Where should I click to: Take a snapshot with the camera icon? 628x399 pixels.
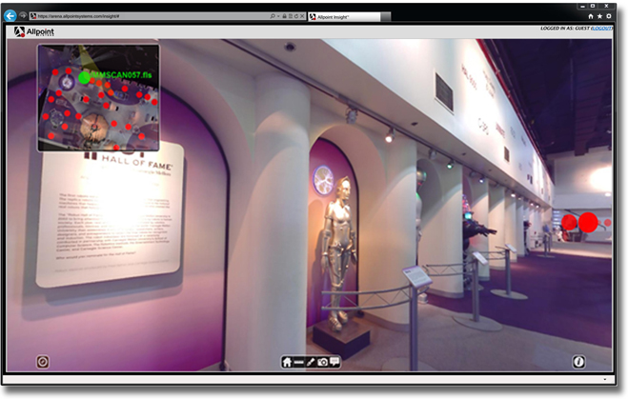pos(323,362)
